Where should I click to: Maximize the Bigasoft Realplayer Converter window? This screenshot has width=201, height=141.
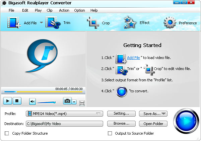point(184,2)
